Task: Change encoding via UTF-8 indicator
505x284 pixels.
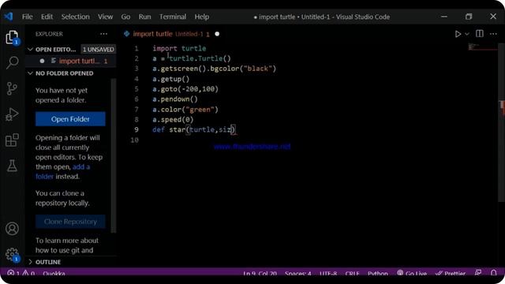Action: click(x=328, y=273)
